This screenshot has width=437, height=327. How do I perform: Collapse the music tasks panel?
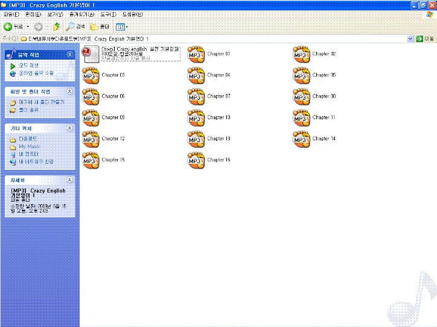69,54
